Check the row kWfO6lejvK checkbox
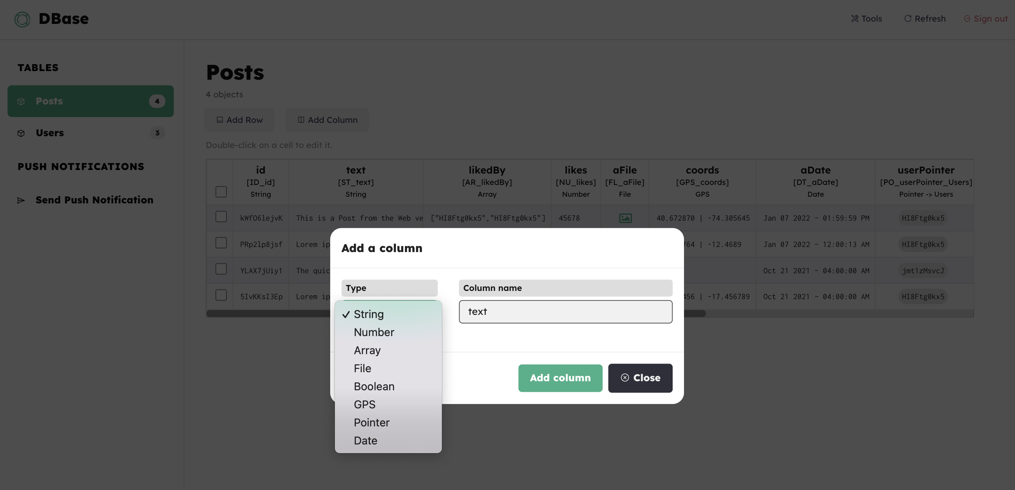The image size is (1015, 490). point(221,217)
